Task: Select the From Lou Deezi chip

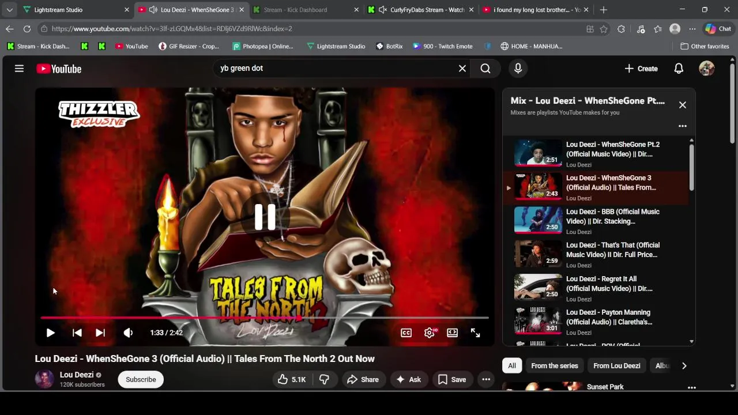Action: 616,365
